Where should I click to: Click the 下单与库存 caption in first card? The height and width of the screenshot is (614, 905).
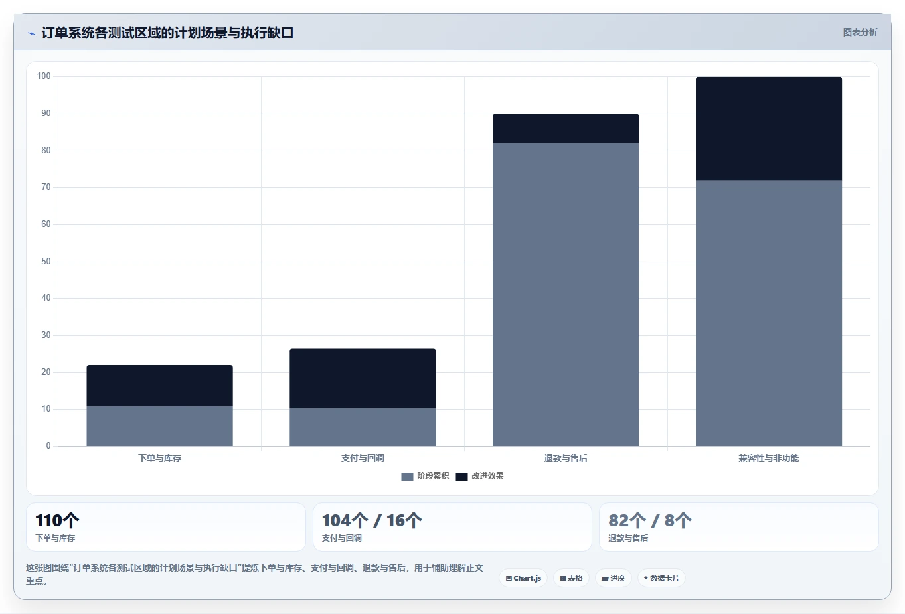pyautogui.click(x=55, y=538)
